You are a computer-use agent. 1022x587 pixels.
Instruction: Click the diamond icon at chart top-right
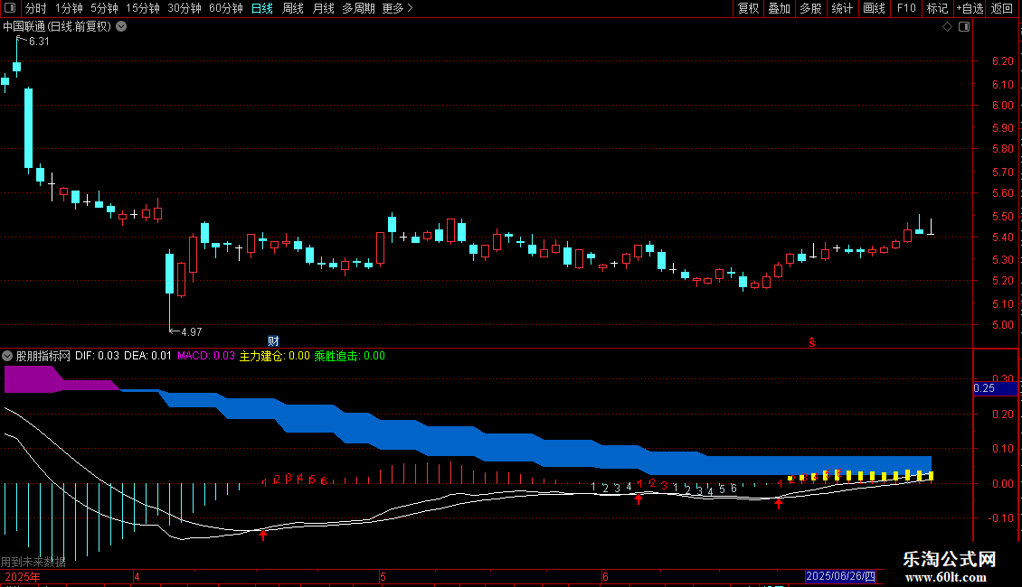(948, 27)
